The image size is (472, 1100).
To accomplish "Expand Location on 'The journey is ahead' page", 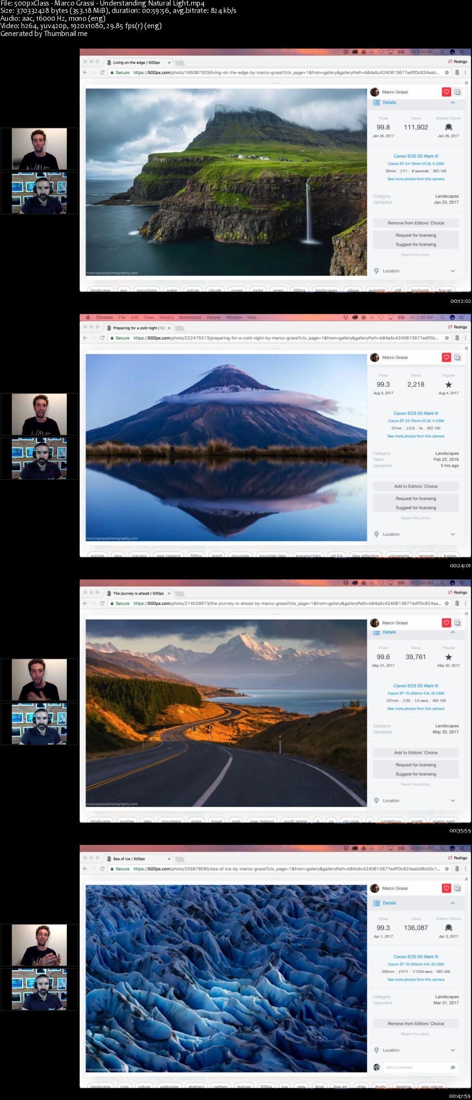I will [x=453, y=801].
